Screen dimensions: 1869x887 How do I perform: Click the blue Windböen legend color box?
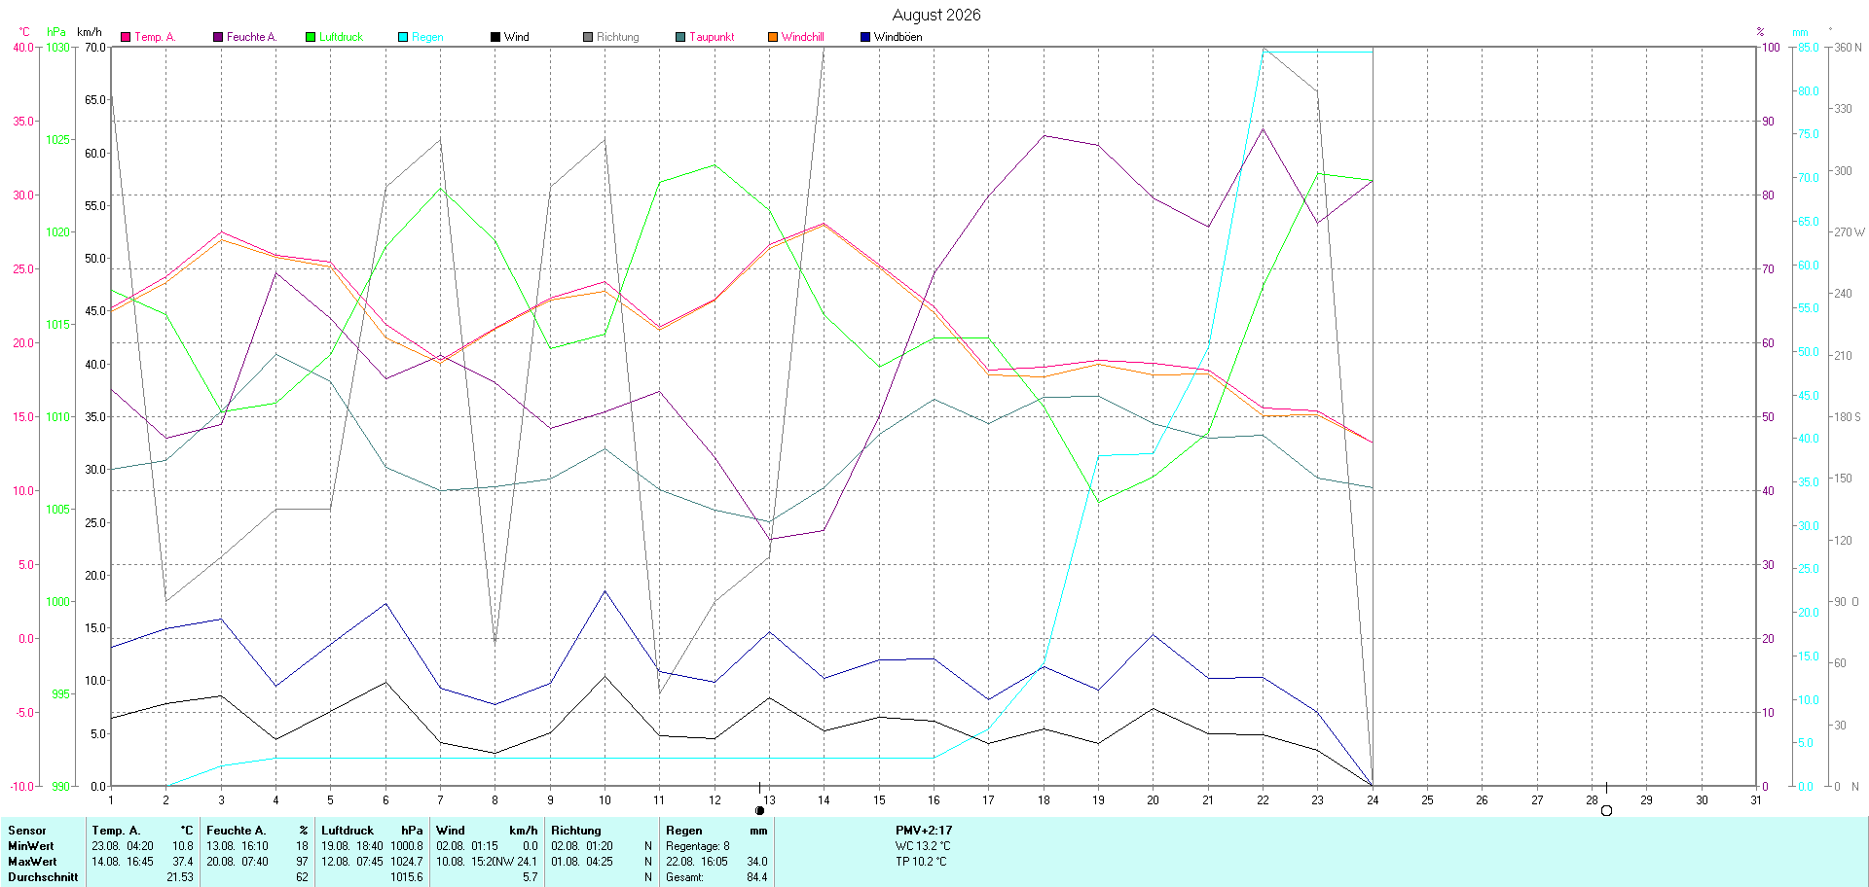point(865,37)
